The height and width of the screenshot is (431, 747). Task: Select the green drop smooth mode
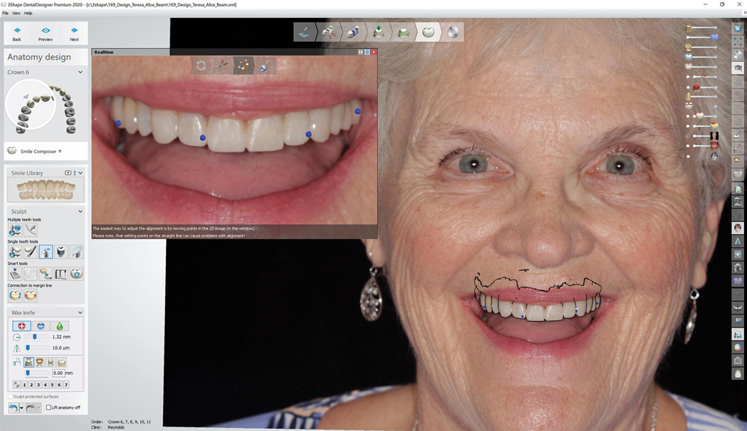[x=60, y=325]
